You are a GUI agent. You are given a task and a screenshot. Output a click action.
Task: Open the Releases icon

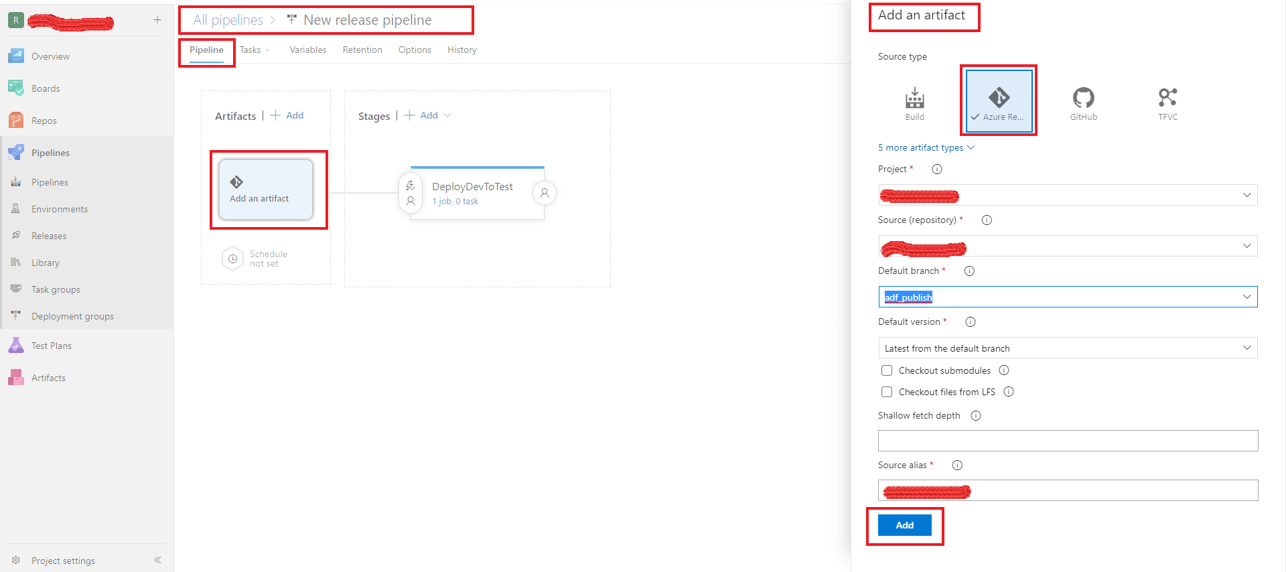click(x=16, y=236)
